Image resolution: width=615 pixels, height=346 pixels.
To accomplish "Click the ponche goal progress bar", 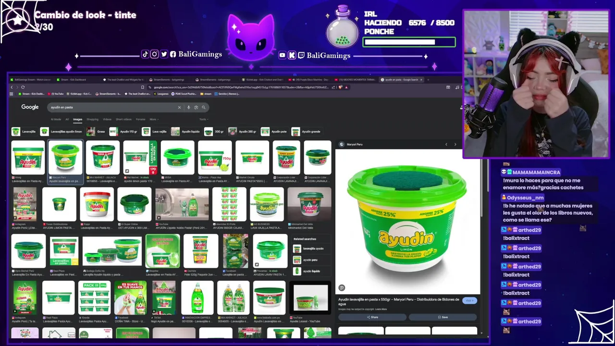I will [x=409, y=42].
